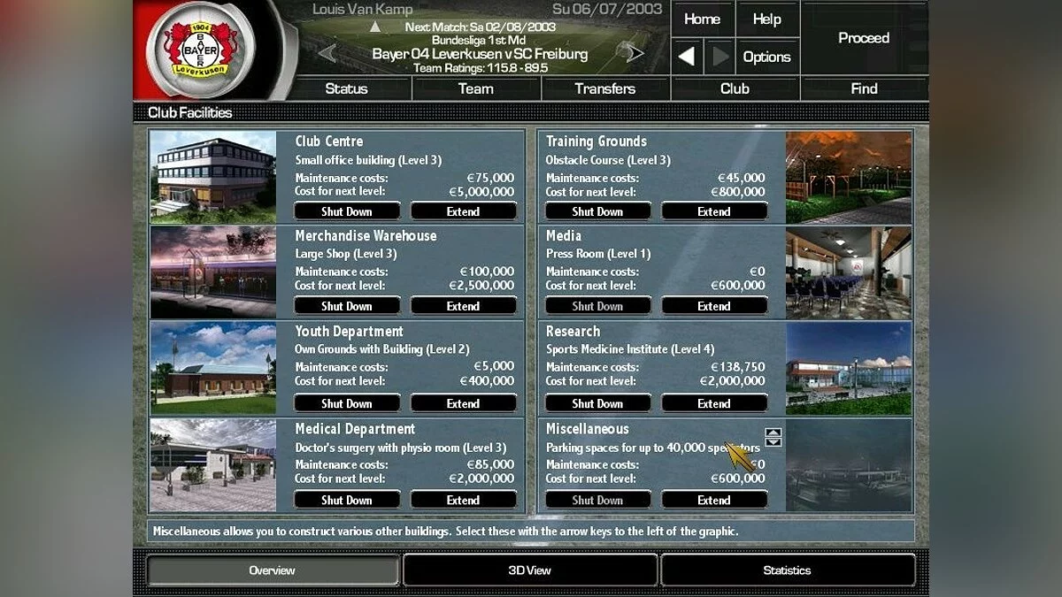The image size is (1062, 597).
Task: Extend the Medical Department
Action: pyautogui.click(x=464, y=500)
